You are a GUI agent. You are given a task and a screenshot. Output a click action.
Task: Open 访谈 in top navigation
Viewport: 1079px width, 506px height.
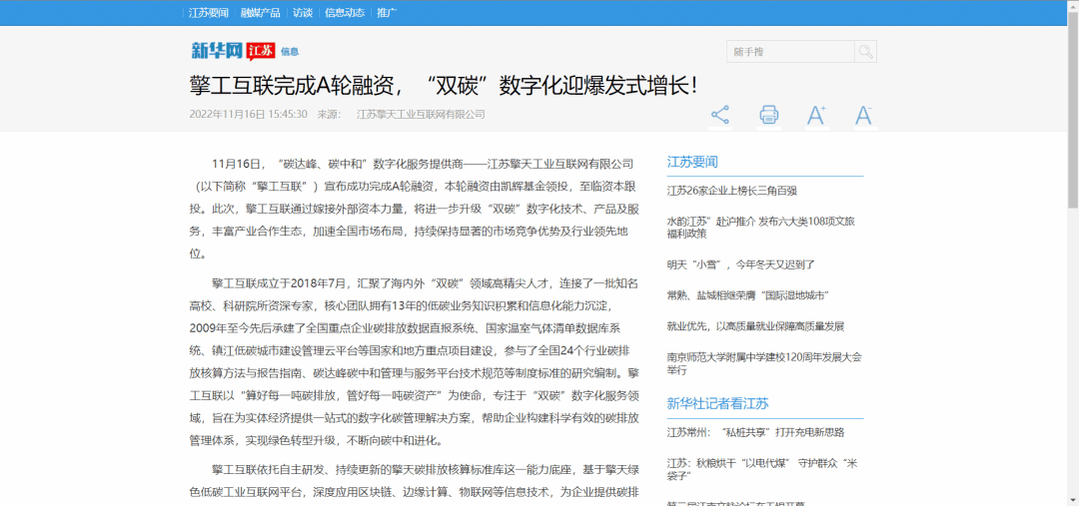(302, 12)
